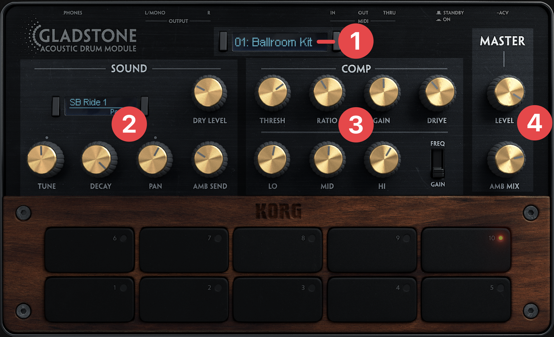Click the DECAY knob
Screen dimensions: 554x337
tap(97, 160)
